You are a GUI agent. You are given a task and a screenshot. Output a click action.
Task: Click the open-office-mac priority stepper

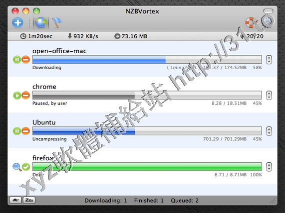coord(269,59)
